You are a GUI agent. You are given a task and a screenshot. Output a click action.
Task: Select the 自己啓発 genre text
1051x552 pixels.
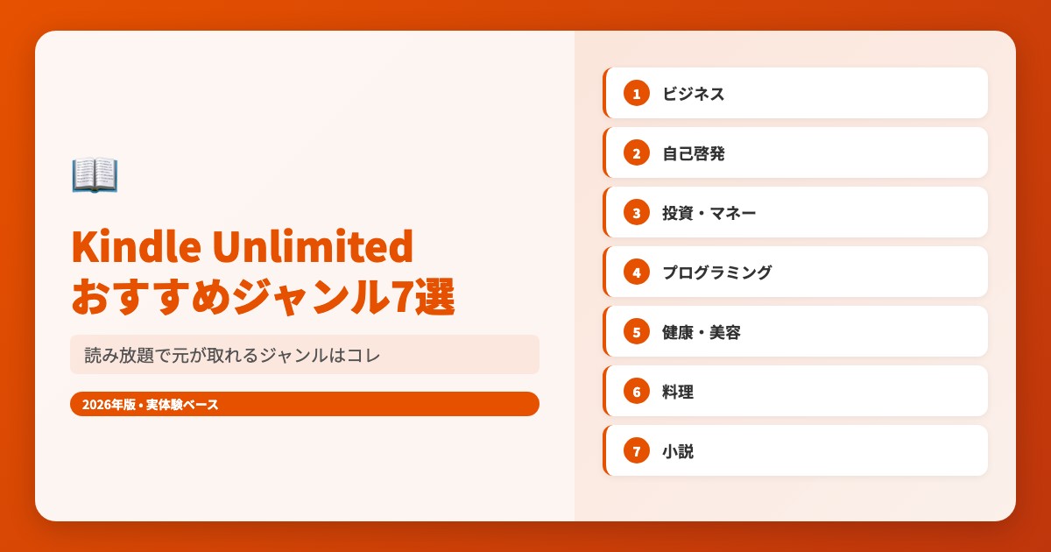pyautogui.click(x=694, y=153)
